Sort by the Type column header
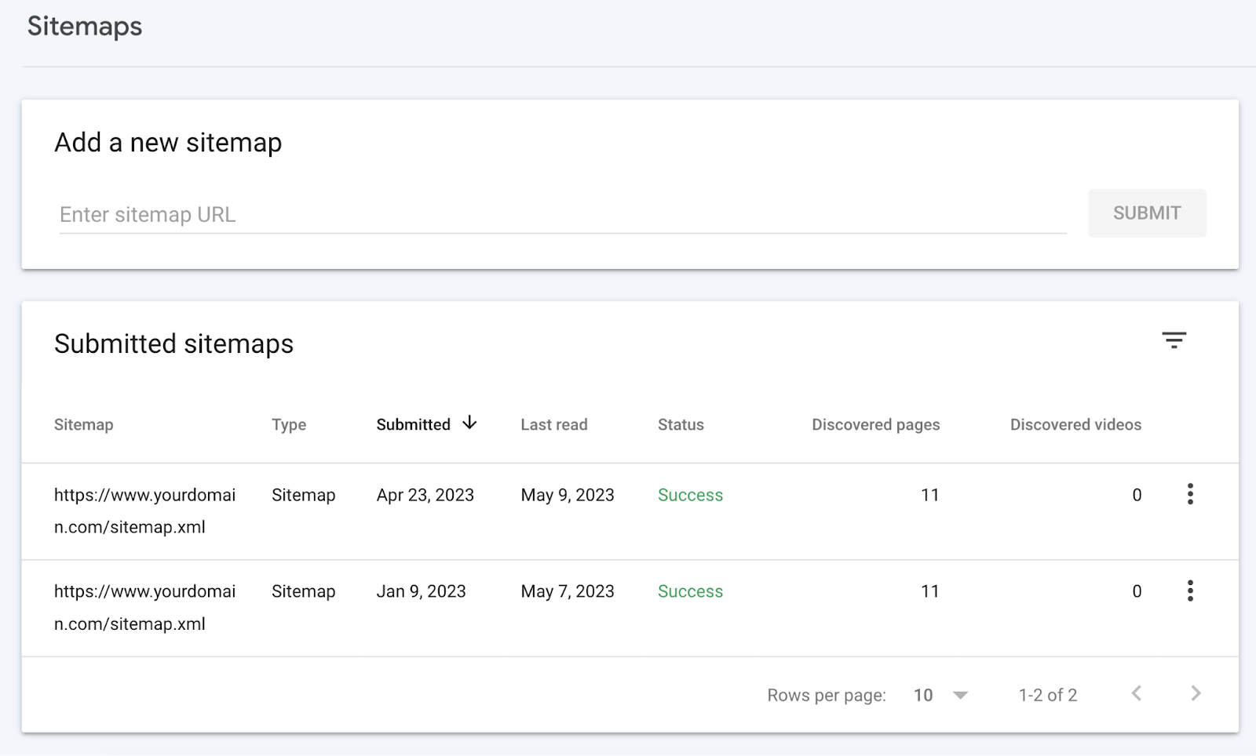 289,424
